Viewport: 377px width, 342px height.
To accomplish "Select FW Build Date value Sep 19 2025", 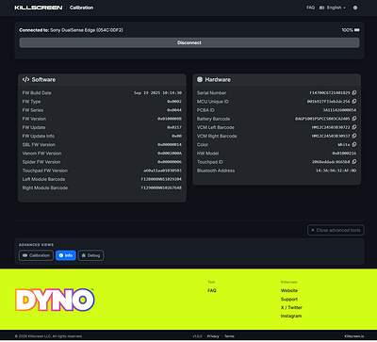I will point(157,93).
